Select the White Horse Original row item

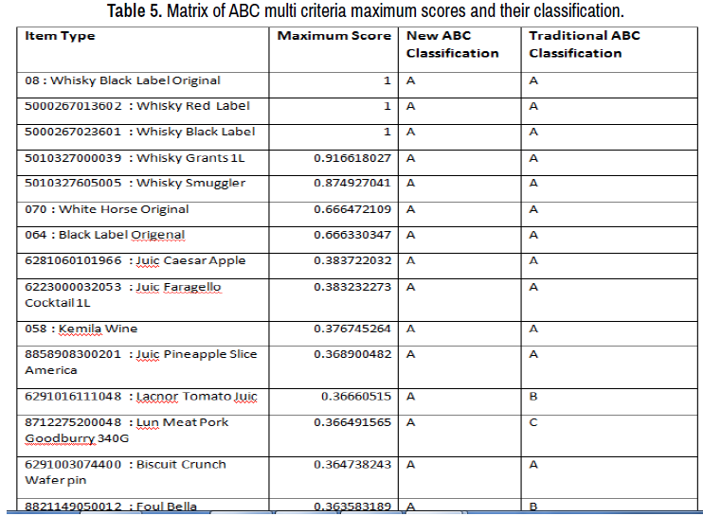point(106,209)
